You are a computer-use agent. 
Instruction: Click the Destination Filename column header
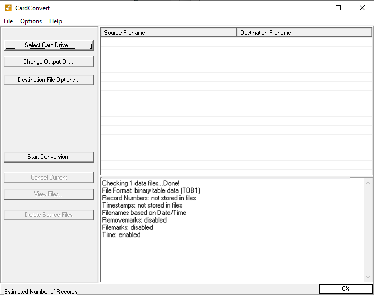click(x=304, y=33)
